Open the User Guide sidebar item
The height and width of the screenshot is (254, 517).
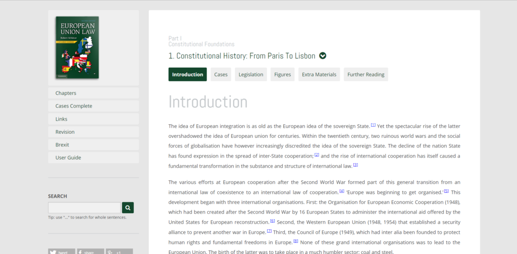coord(93,158)
